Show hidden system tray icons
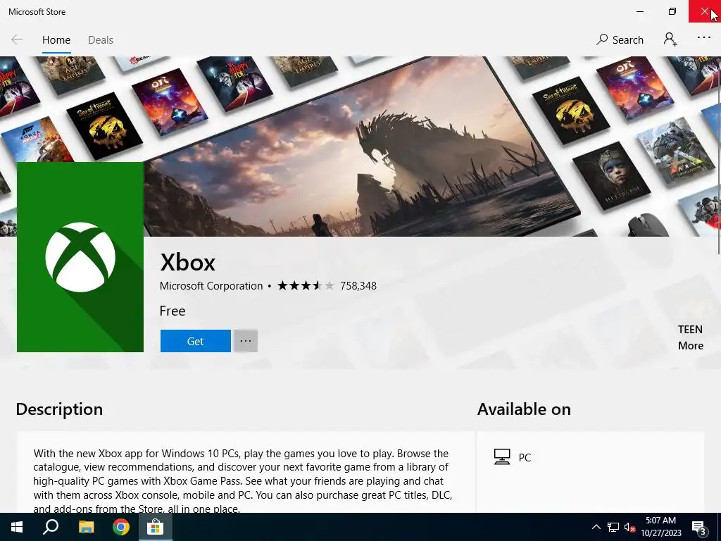The image size is (721, 541). (596, 527)
